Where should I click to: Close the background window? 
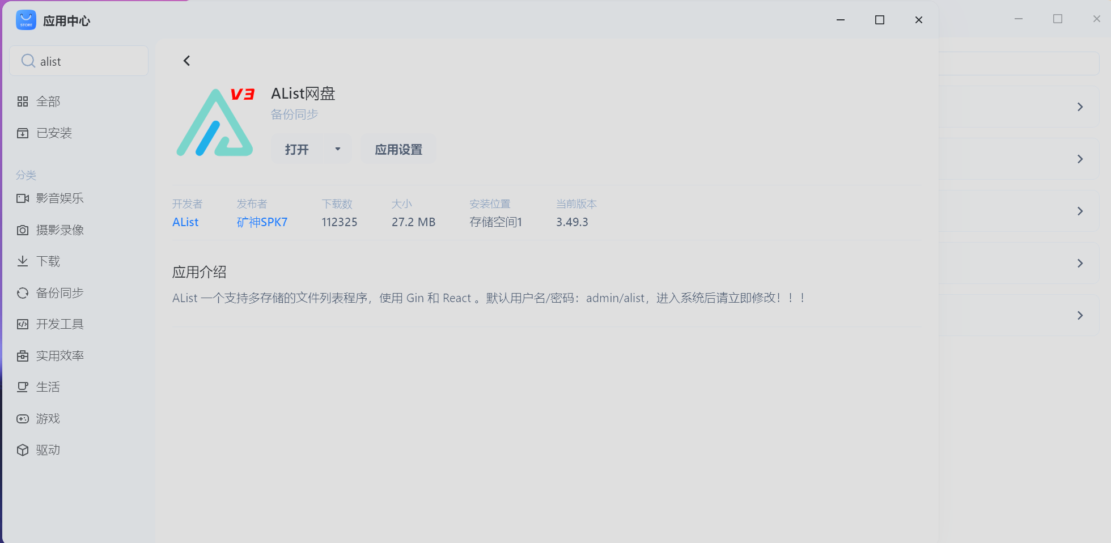coord(1097,19)
